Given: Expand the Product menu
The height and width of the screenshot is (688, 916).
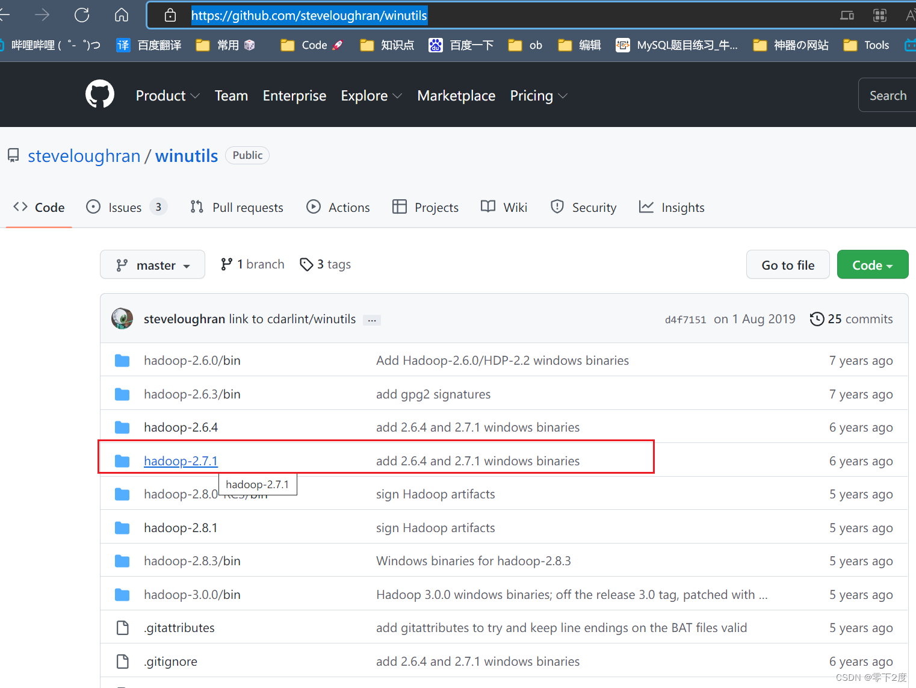Looking at the screenshot, I should (167, 96).
